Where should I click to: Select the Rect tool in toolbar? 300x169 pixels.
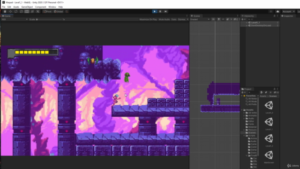pos(27,11)
